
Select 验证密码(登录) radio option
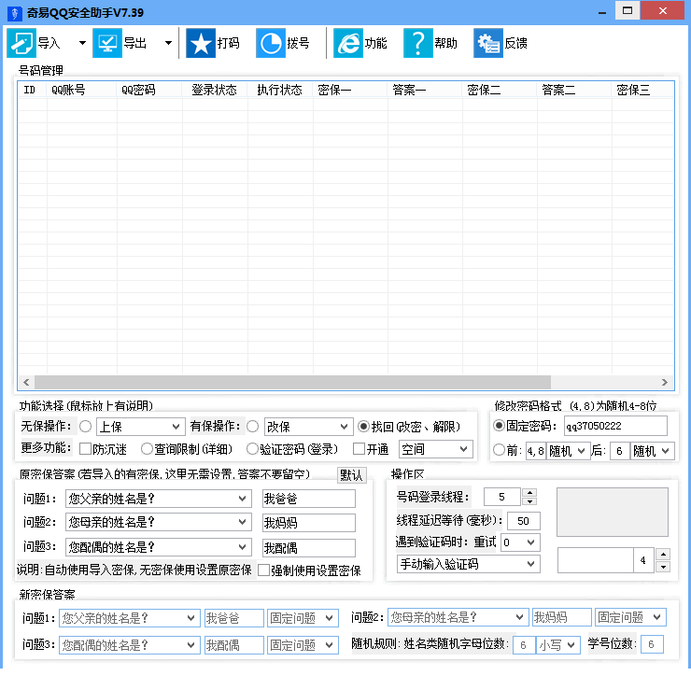(252, 449)
